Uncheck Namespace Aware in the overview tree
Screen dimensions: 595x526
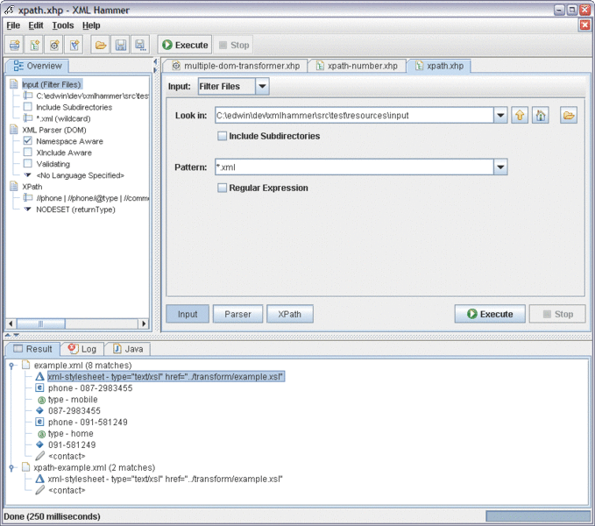(x=28, y=141)
